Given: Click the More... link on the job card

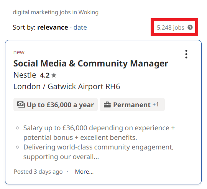Looking at the screenshot, I should pos(84,172).
